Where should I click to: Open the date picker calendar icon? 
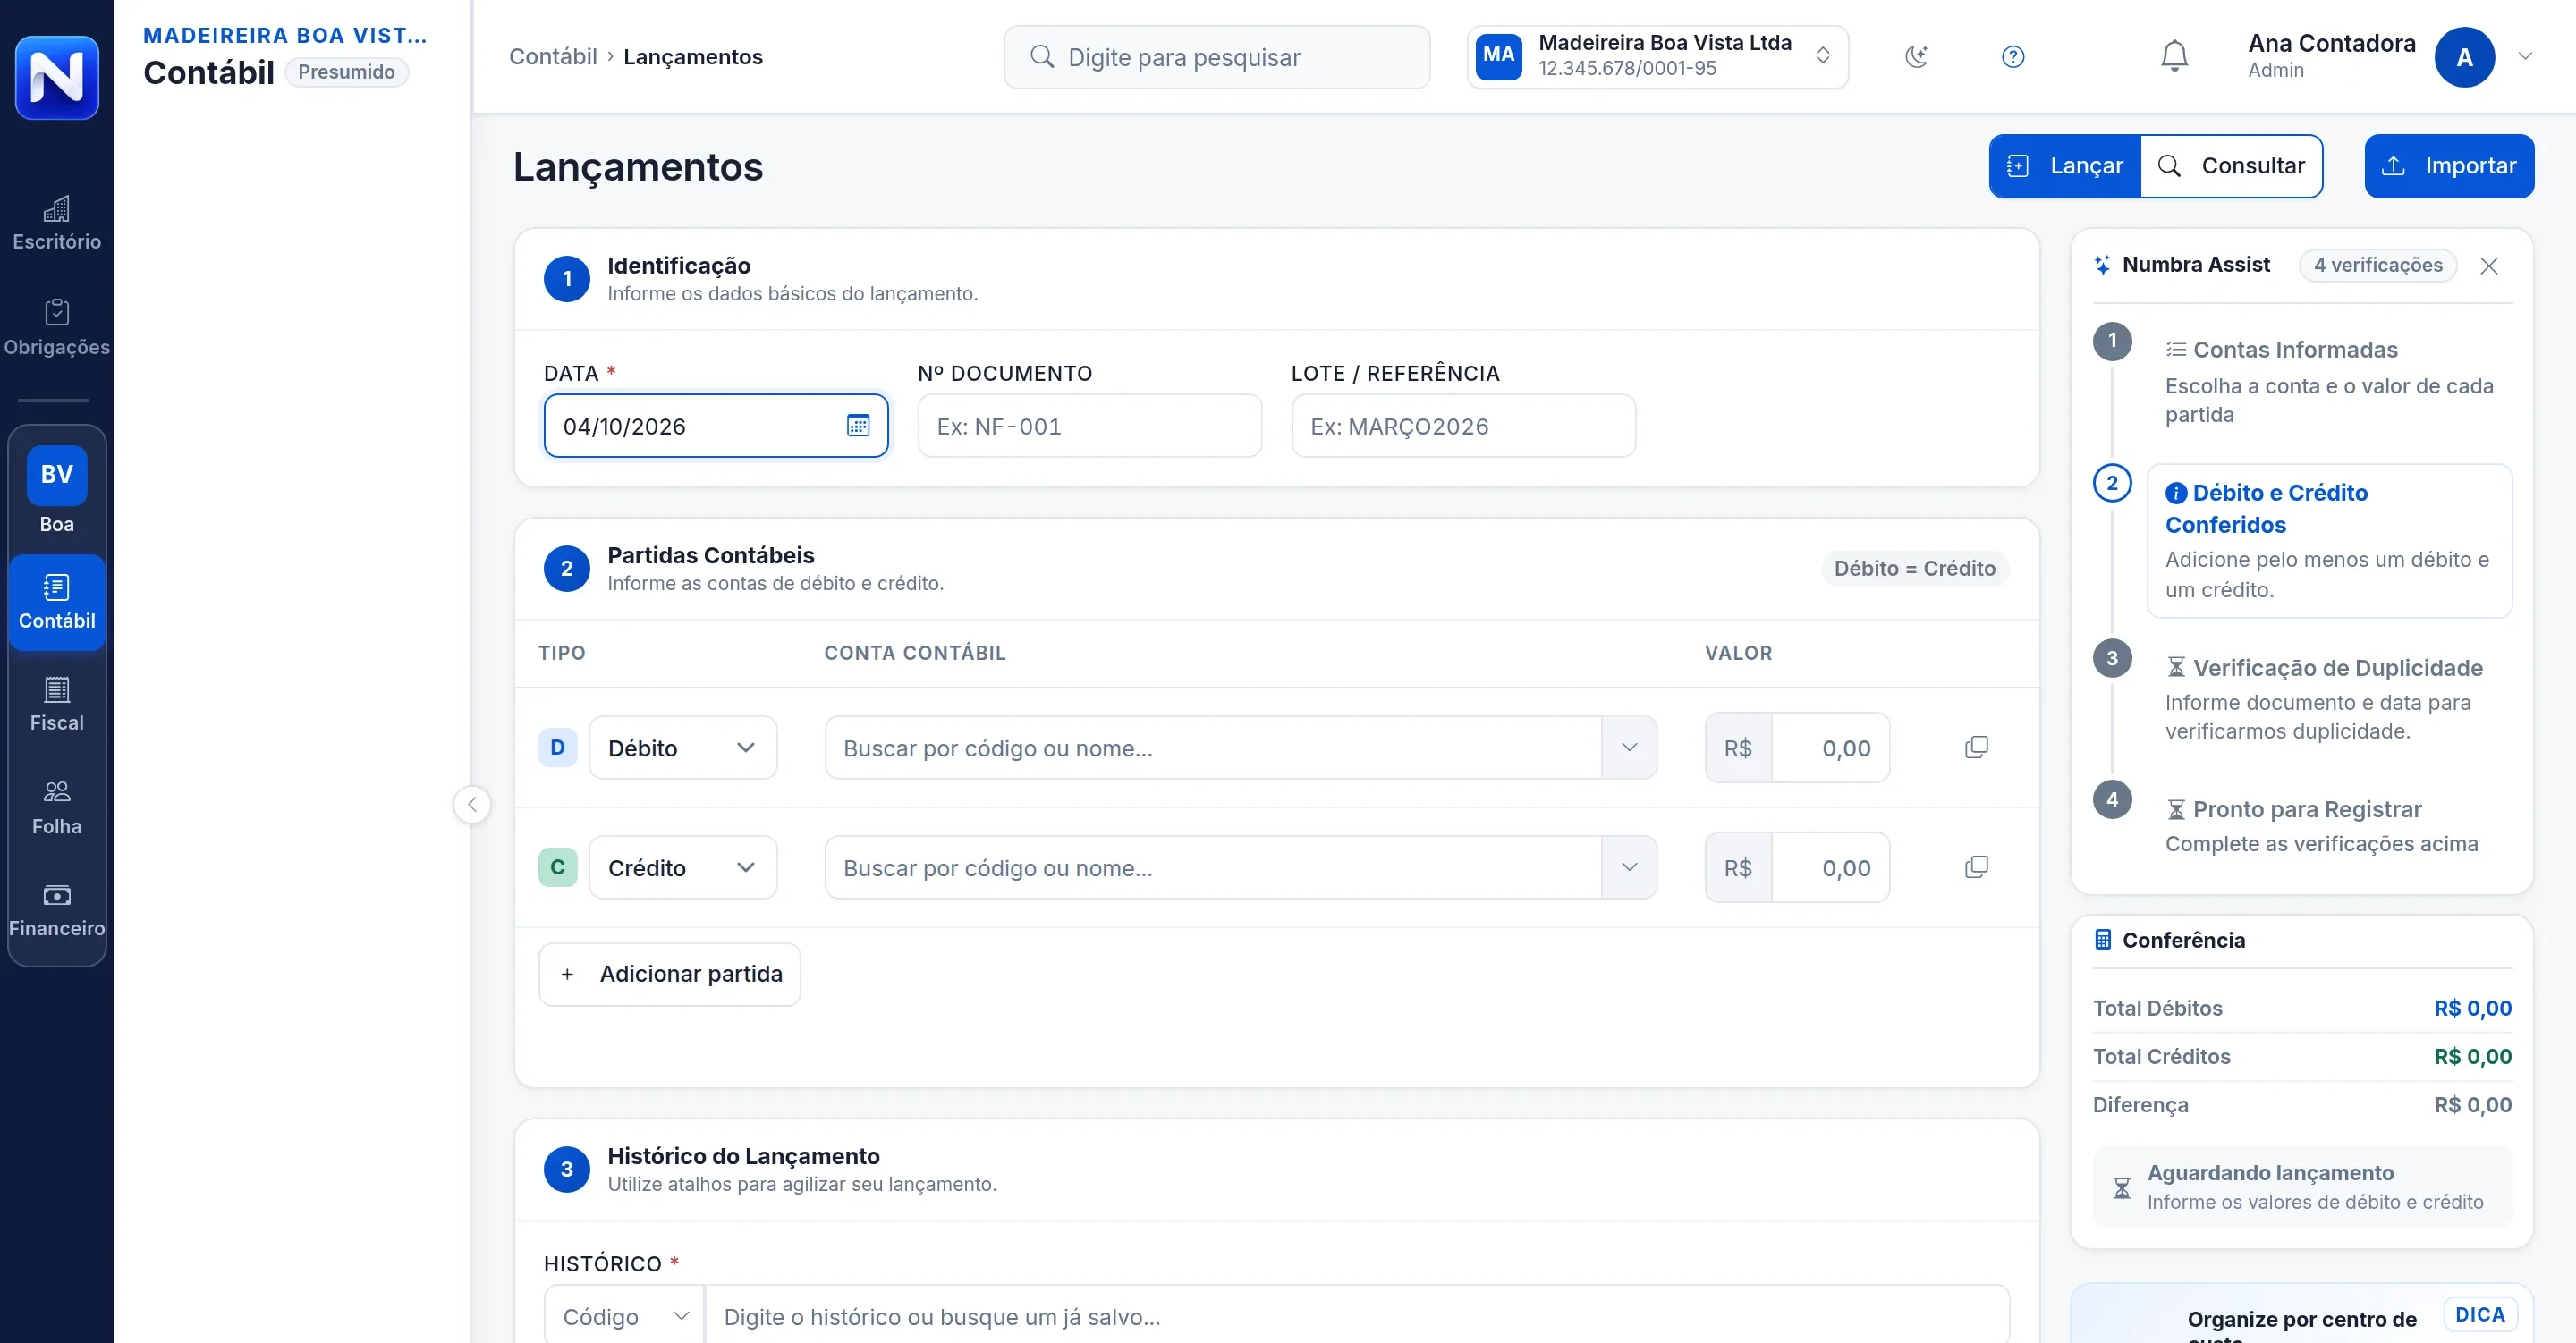(x=858, y=426)
